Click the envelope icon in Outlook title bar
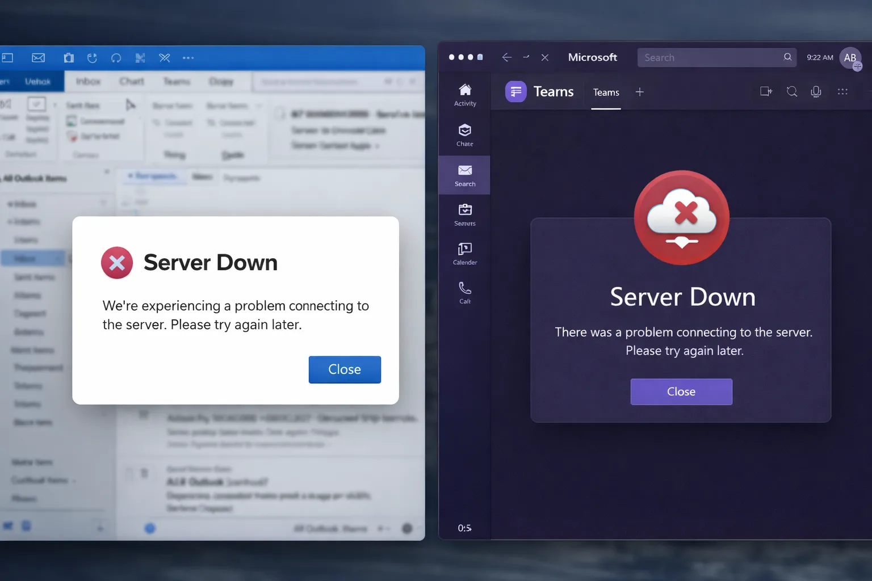The height and width of the screenshot is (581, 872). [x=38, y=58]
